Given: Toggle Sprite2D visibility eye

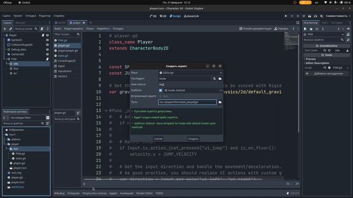Looking at the screenshot, I should [x=47, y=40].
